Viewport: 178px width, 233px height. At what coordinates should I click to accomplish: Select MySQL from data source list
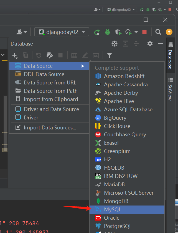click(x=113, y=209)
